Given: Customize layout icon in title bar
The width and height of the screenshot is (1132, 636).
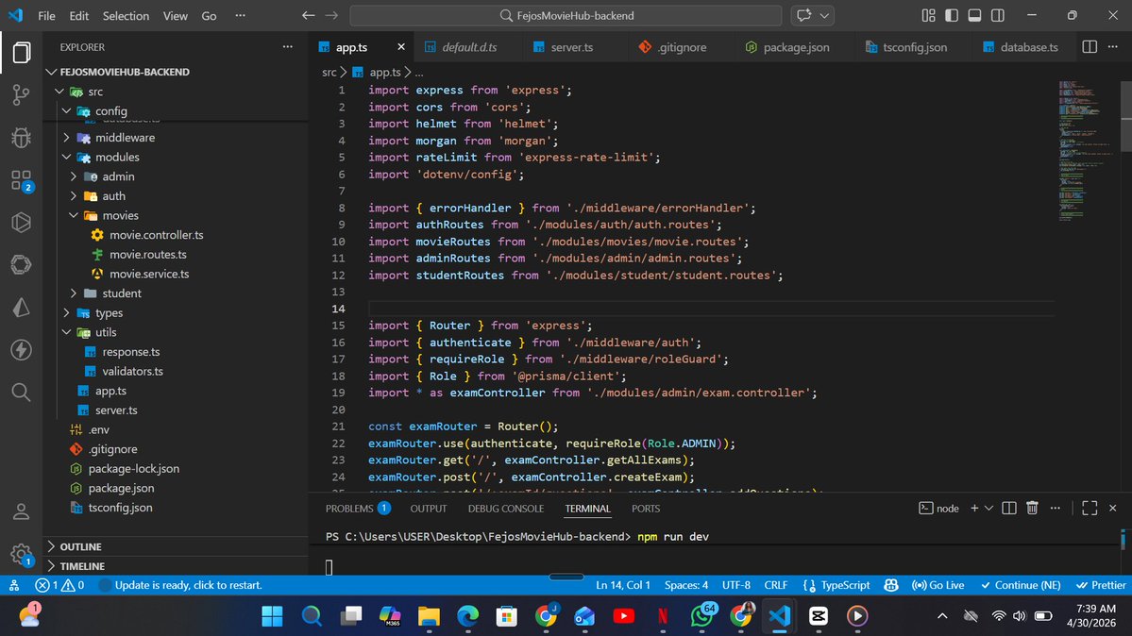Looking at the screenshot, I should point(928,15).
